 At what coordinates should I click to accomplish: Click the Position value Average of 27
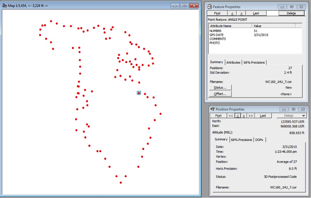point(287,162)
